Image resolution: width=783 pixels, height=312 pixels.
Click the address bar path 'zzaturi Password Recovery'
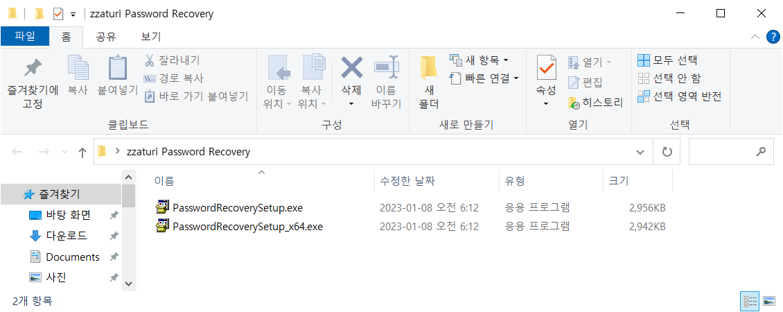[188, 152]
